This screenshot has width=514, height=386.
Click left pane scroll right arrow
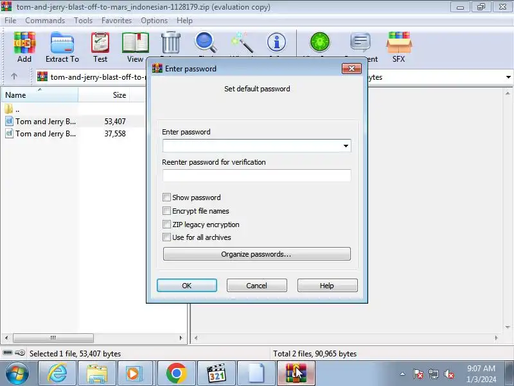coord(181,337)
